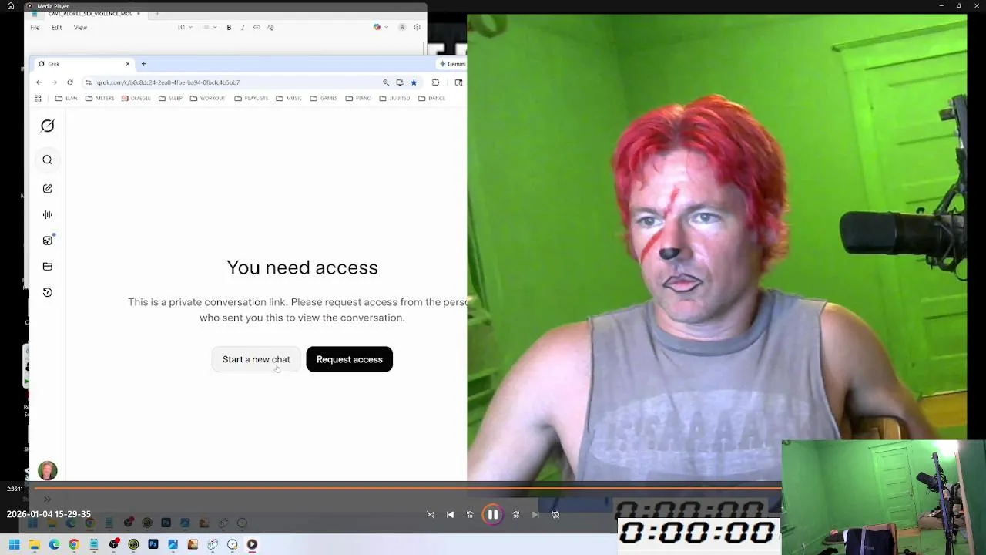The image size is (986, 555).
Task: Open the GAMES bookmark folder
Action: [x=324, y=99]
